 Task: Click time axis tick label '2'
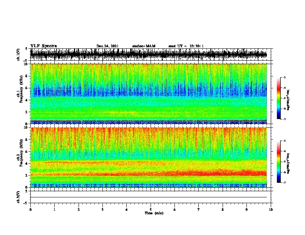[x=79, y=210]
